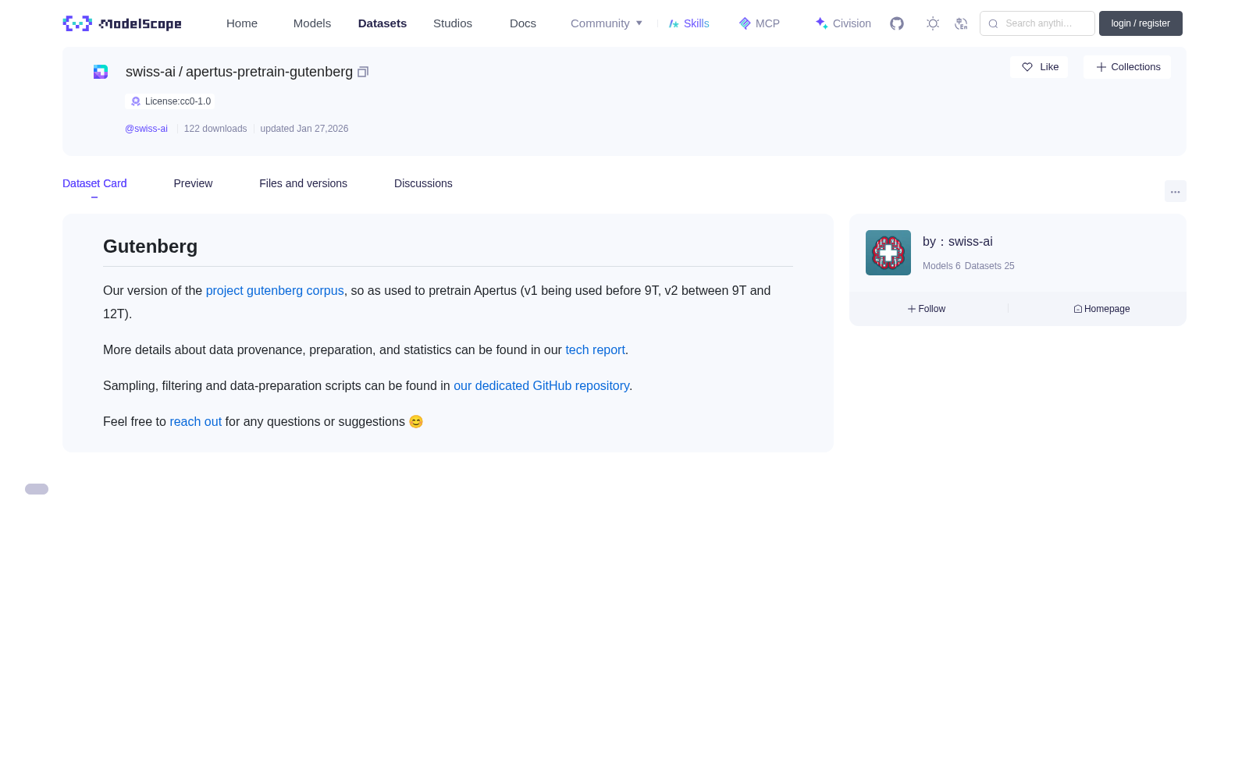Open our dedicated GitHub repository link
Viewport: 1249px width, 780px height.
click(541, 385)
